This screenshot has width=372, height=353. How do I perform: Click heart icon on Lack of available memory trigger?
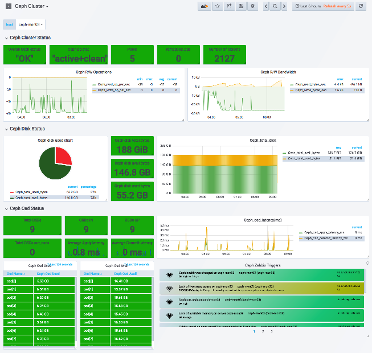click(169, 315)
